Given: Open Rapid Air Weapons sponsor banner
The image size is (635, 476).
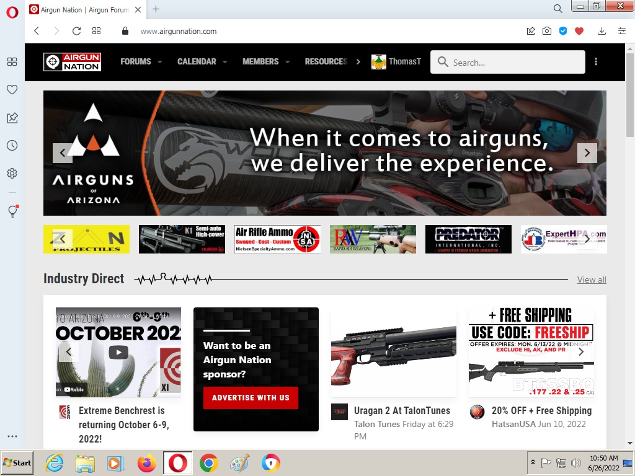Looking at the screenshot, I should tap(373, 239).
